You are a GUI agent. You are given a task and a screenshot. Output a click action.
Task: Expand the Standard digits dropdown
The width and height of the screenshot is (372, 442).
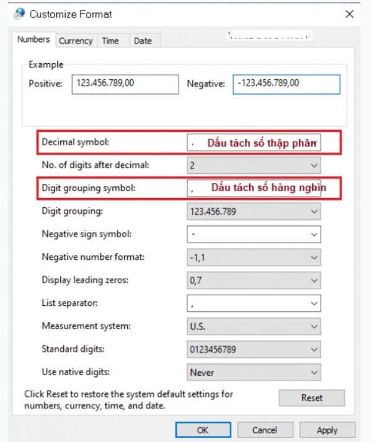pos(254,349)
